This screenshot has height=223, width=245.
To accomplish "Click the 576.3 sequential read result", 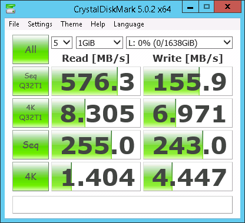I will (96, 81).
